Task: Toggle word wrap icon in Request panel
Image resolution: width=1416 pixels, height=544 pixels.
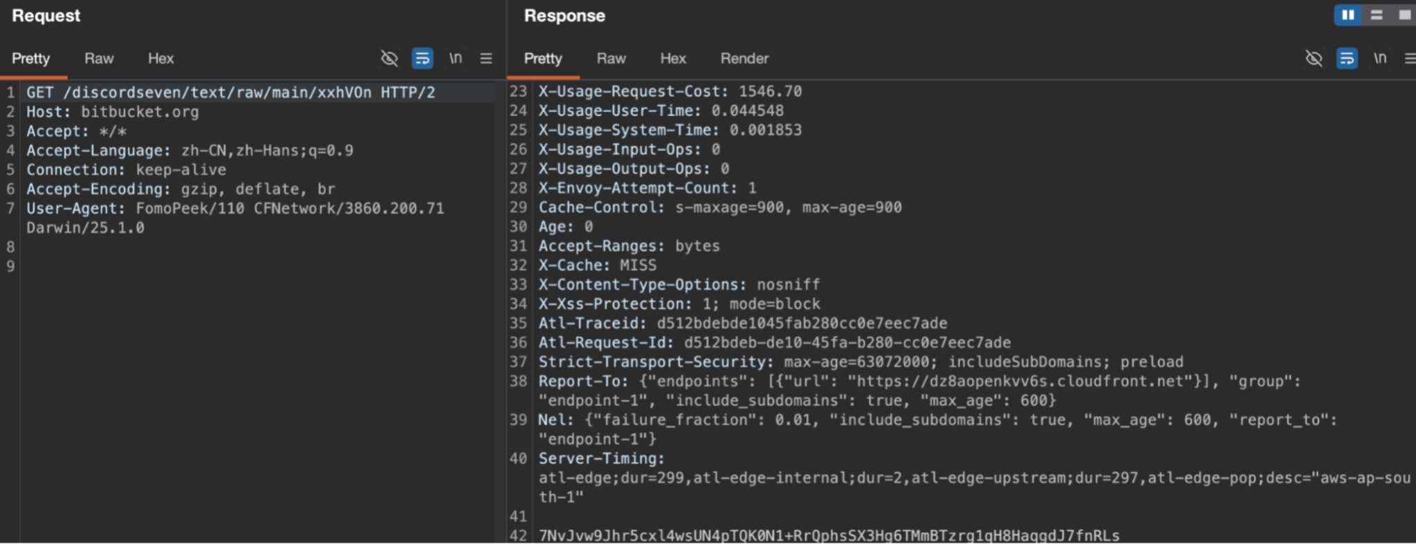Action: pos(422,59)
